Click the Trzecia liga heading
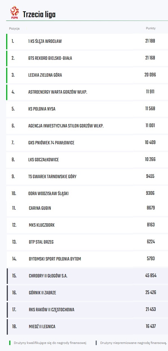This screenshot has height=351, width=168. click(39, 15)
